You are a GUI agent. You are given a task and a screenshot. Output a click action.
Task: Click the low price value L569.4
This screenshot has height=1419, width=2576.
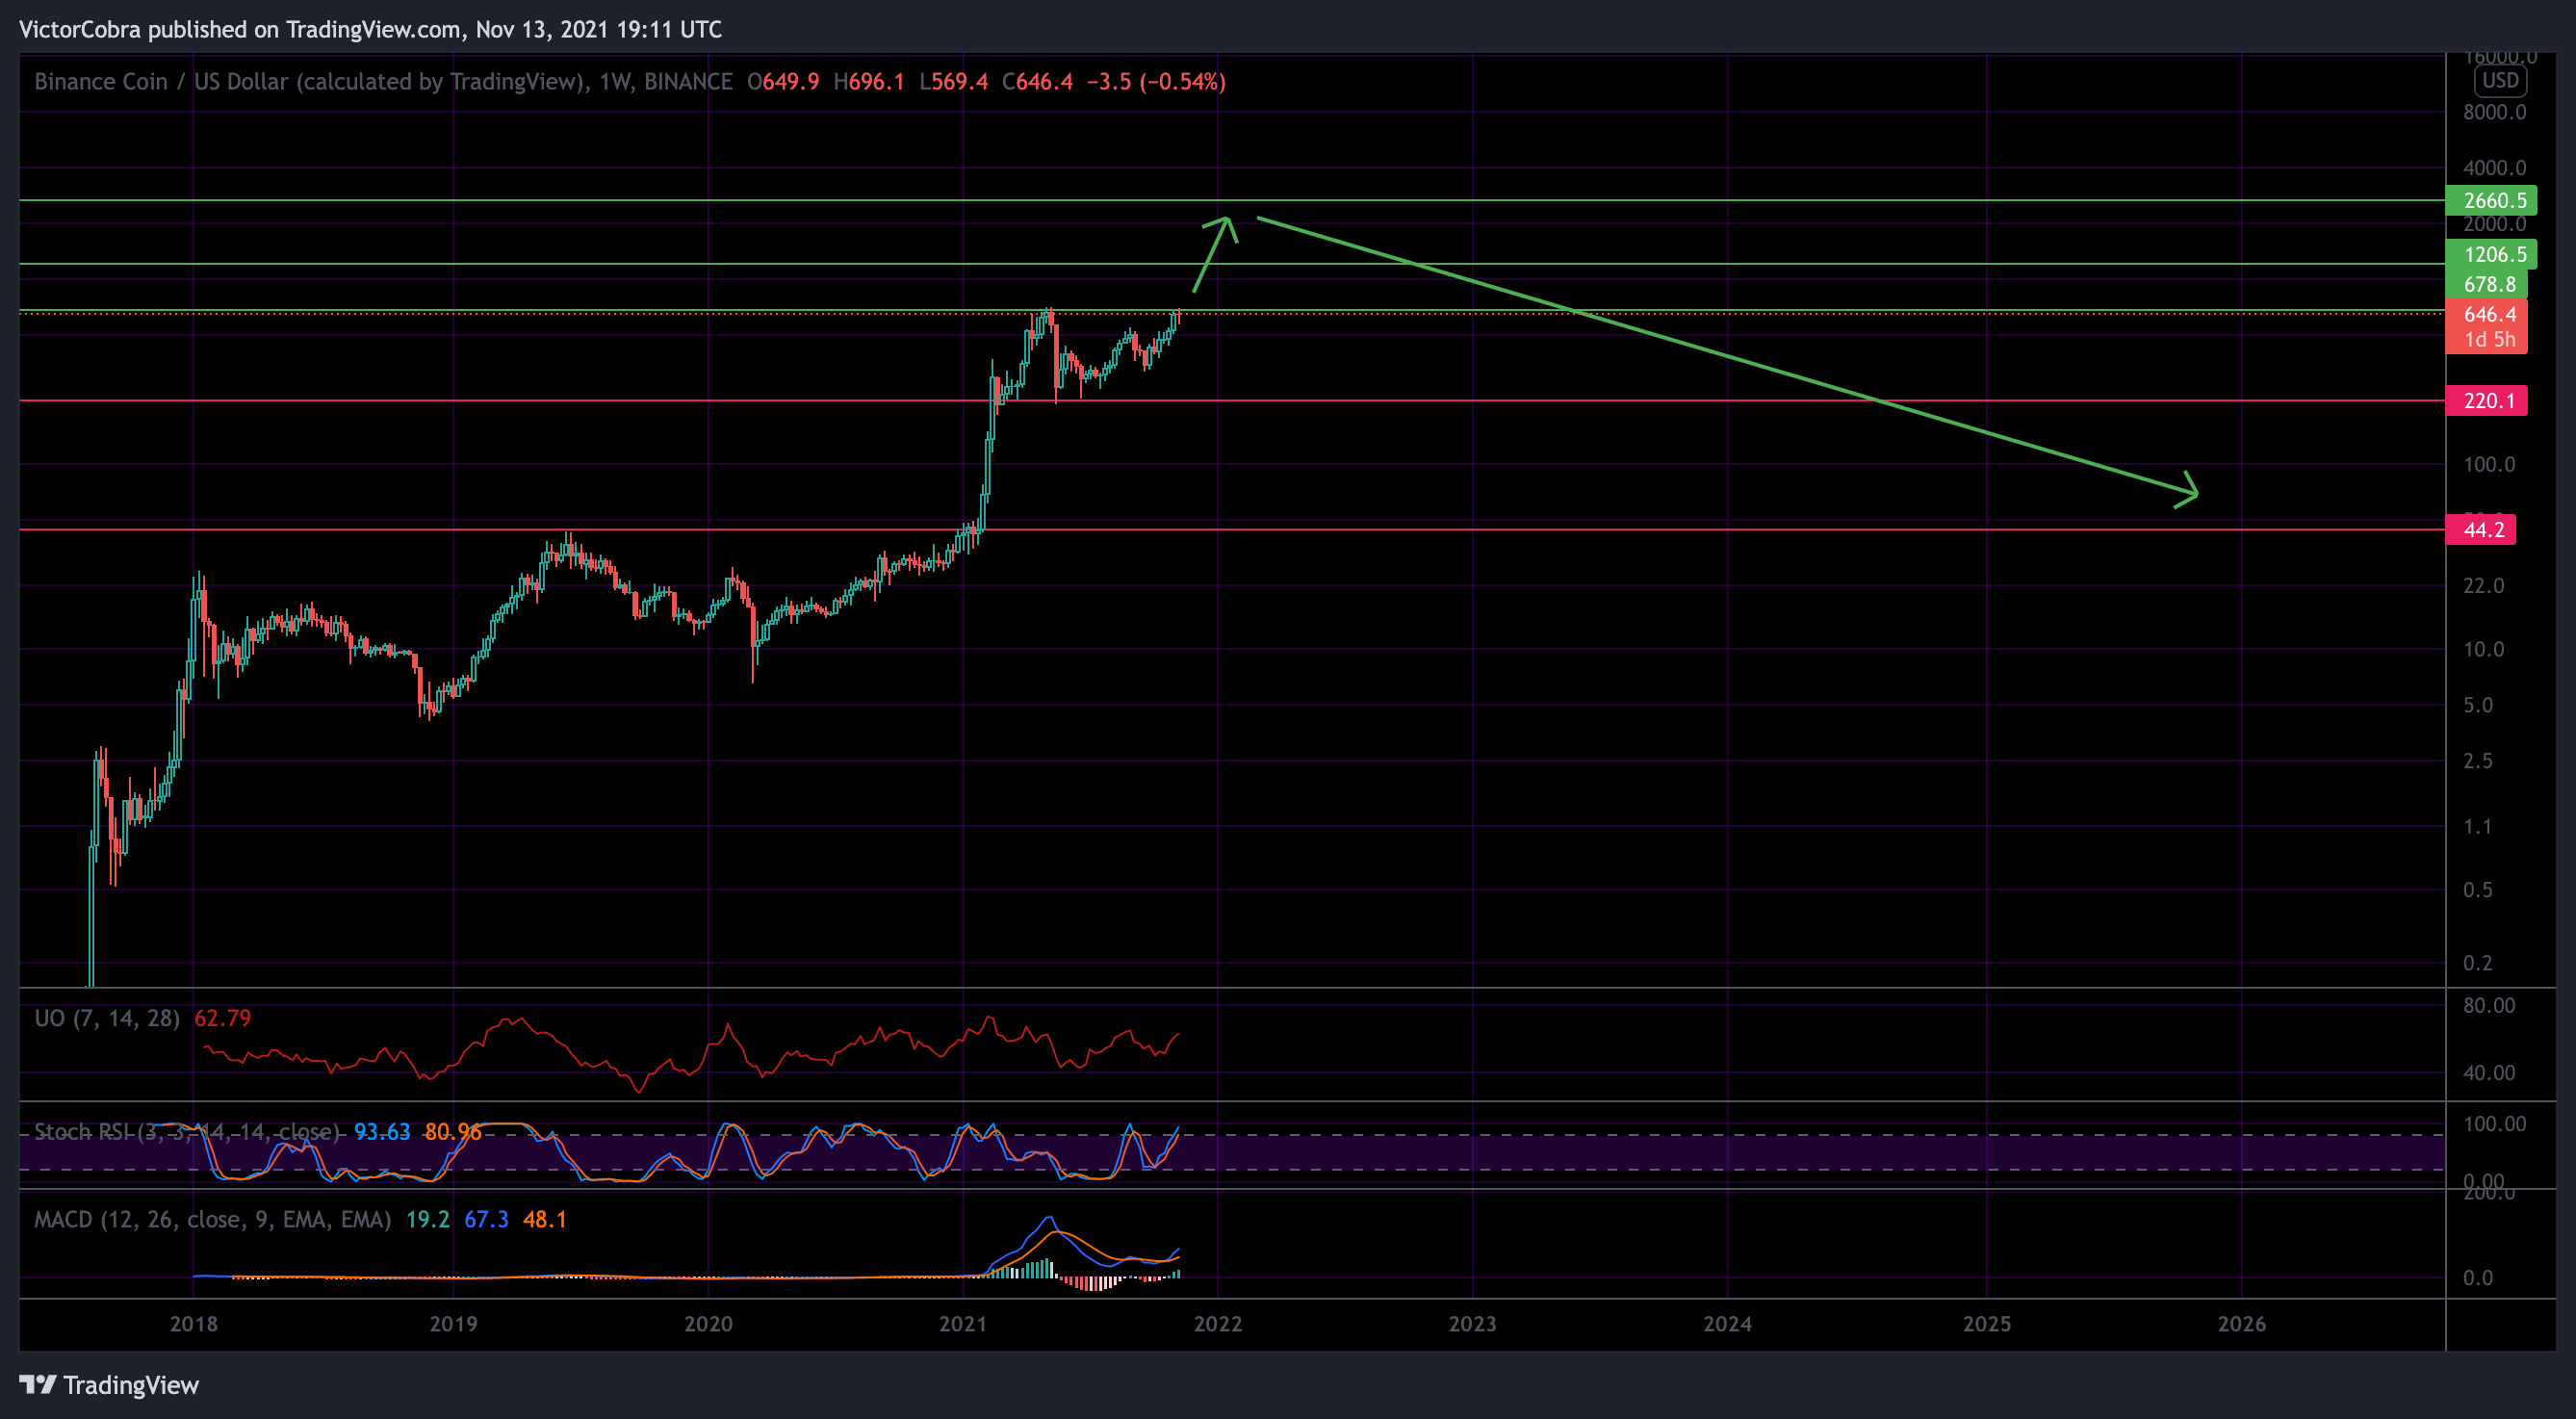953,82
